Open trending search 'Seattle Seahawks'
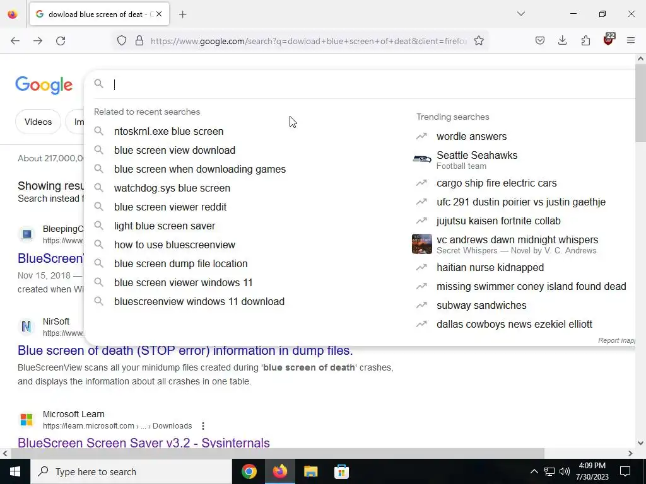646x484 pixels. (x=477, y=156)
